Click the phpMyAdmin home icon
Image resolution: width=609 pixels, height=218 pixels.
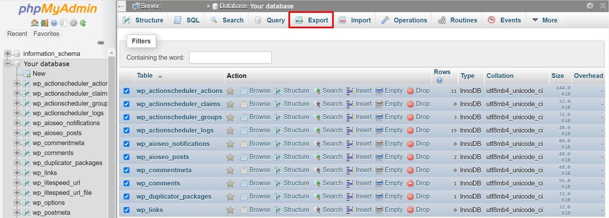34,23
